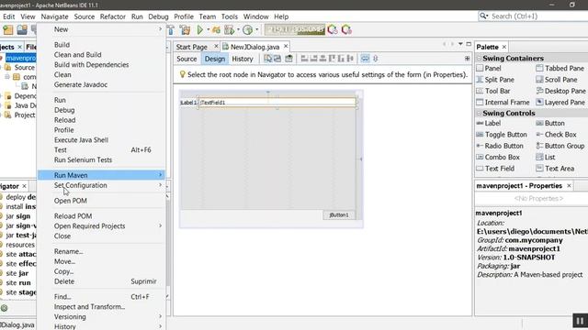This screenshot has width=588, height=330.
Task: Click the Tool Bar palette icon
Action: 480,91
